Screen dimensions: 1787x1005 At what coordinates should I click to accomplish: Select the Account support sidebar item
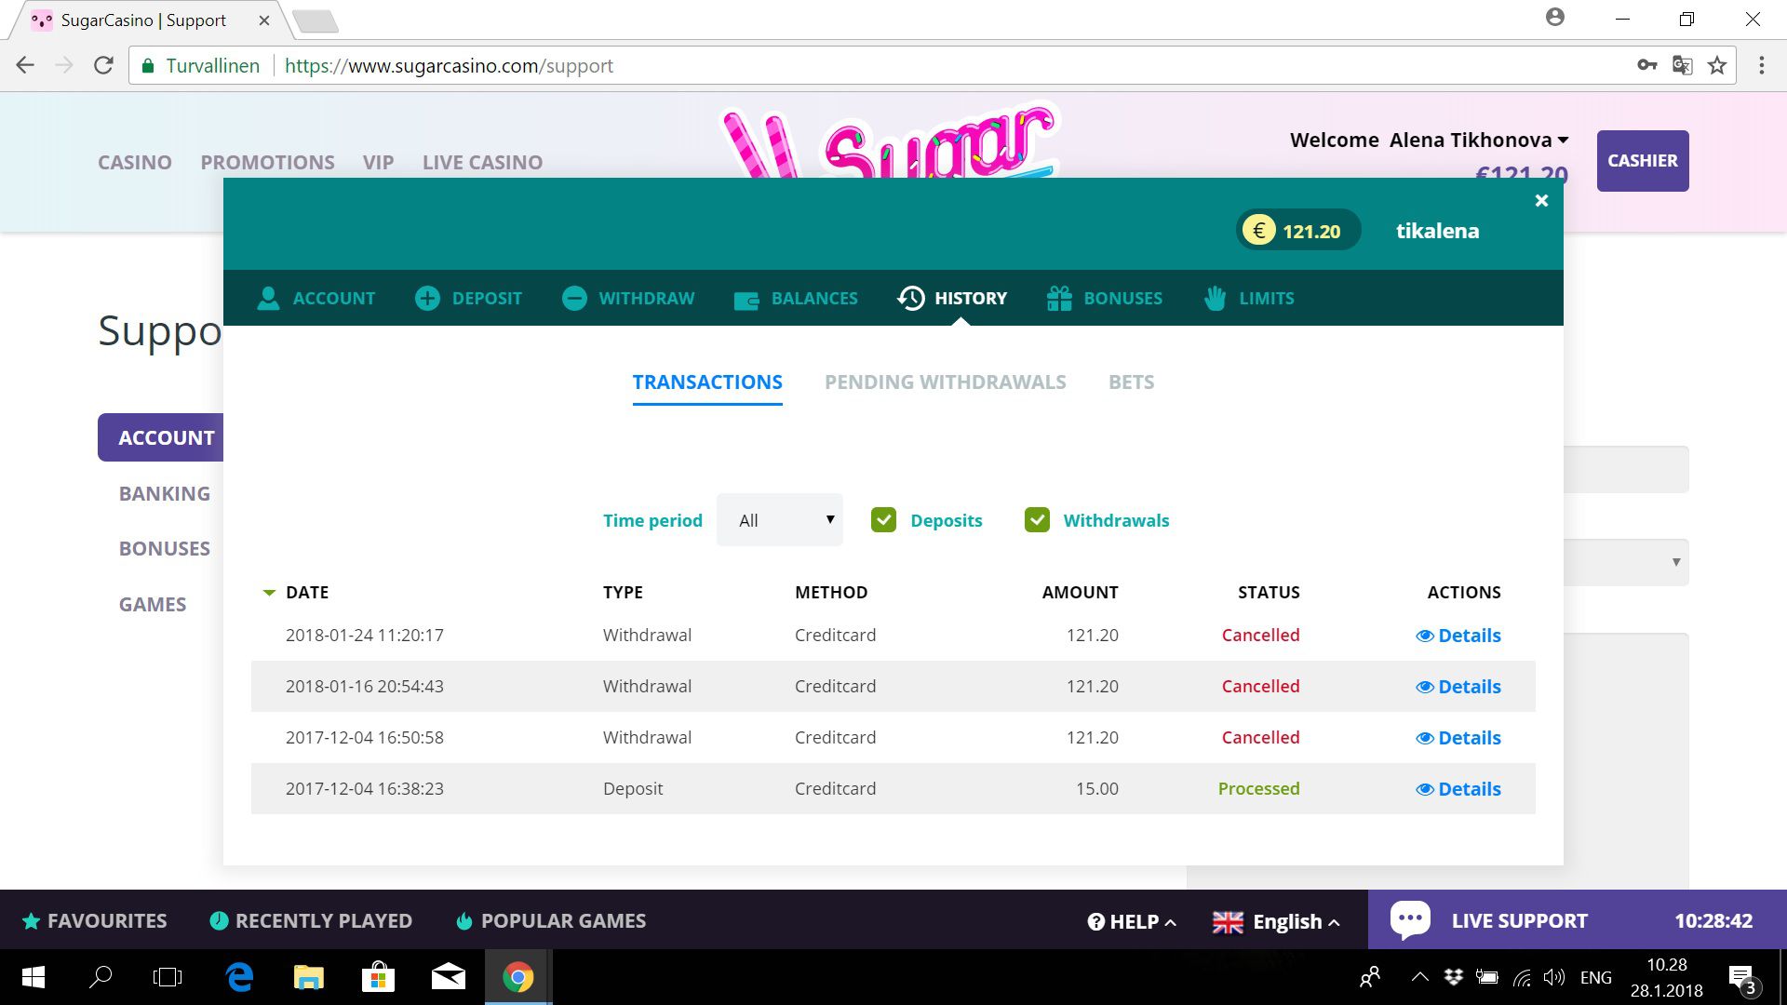coord(161,437)
